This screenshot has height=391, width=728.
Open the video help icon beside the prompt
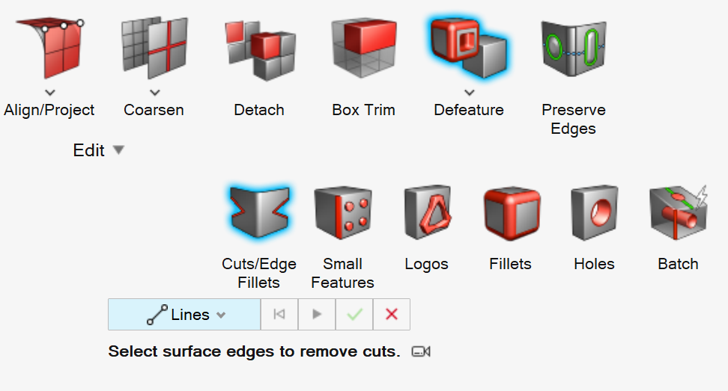pos(421,352)
